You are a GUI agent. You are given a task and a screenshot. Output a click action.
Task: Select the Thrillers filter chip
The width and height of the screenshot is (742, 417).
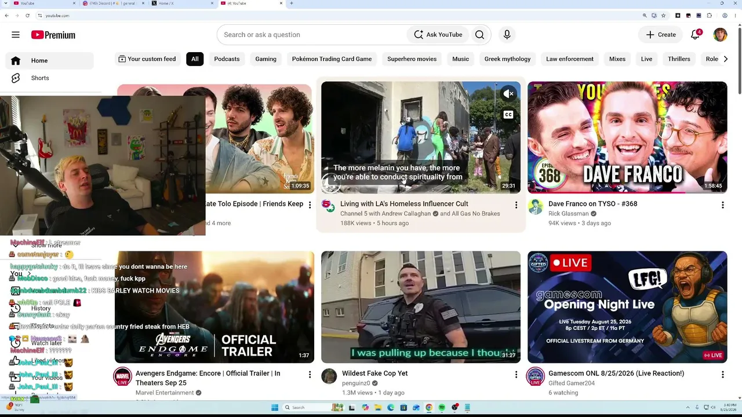pyautogui.click(x=679, y=59)
